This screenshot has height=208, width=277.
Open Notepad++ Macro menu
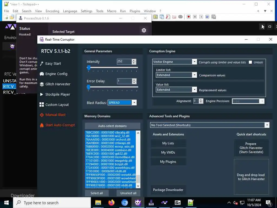point(111,11)
